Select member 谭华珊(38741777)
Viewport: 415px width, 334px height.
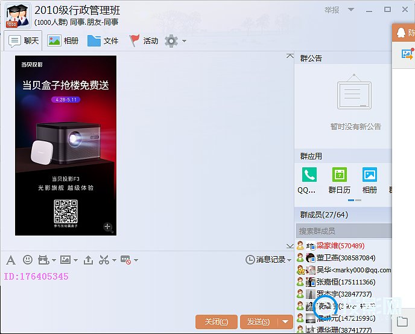(344, 330)
